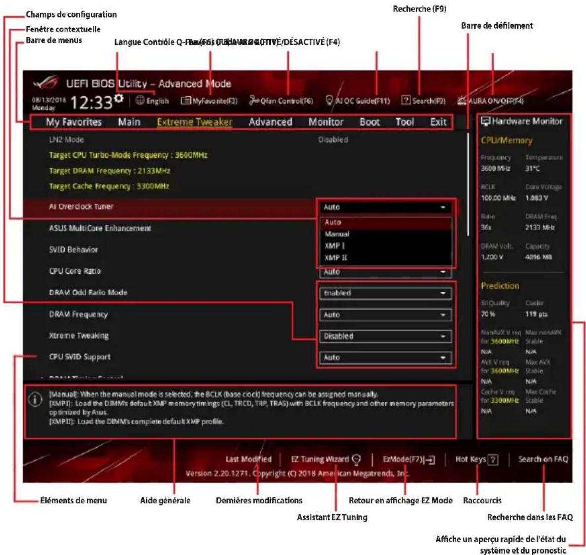Click the globe language icon
The image size is (586, 555).
140,100
